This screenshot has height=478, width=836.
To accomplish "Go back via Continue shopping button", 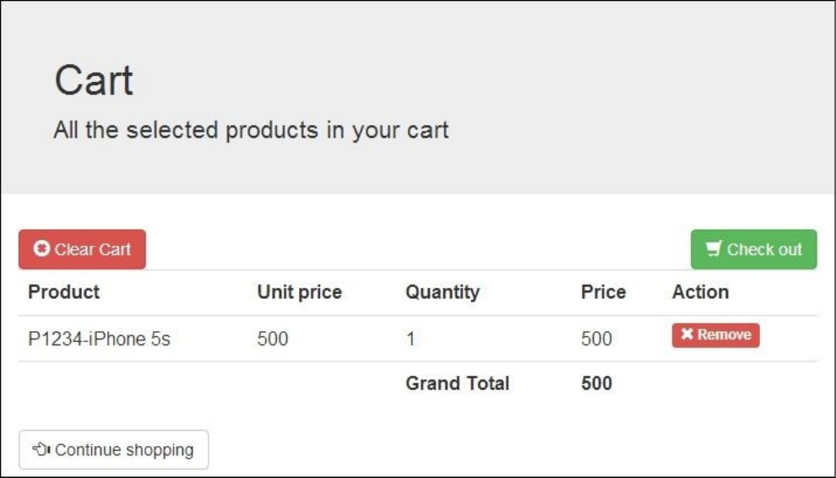I will click(x=113, y=449).
